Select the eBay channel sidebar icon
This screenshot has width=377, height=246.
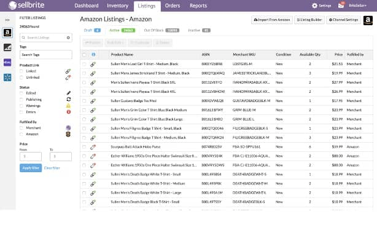click(7, 62)
